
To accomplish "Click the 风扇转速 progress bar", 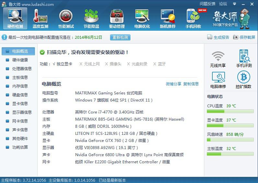I will (x=230, y=140).
